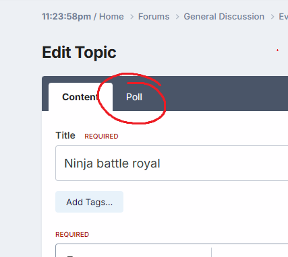Open the Forums breadcrumb link
Image resolution: width=288 pixels, height=257 pixels.
click(x=154, y=17)
